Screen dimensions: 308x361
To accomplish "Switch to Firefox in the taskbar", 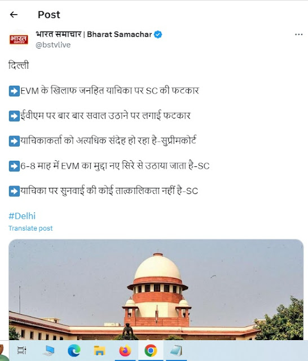I will pyautogui.click(x=125, y=351).
